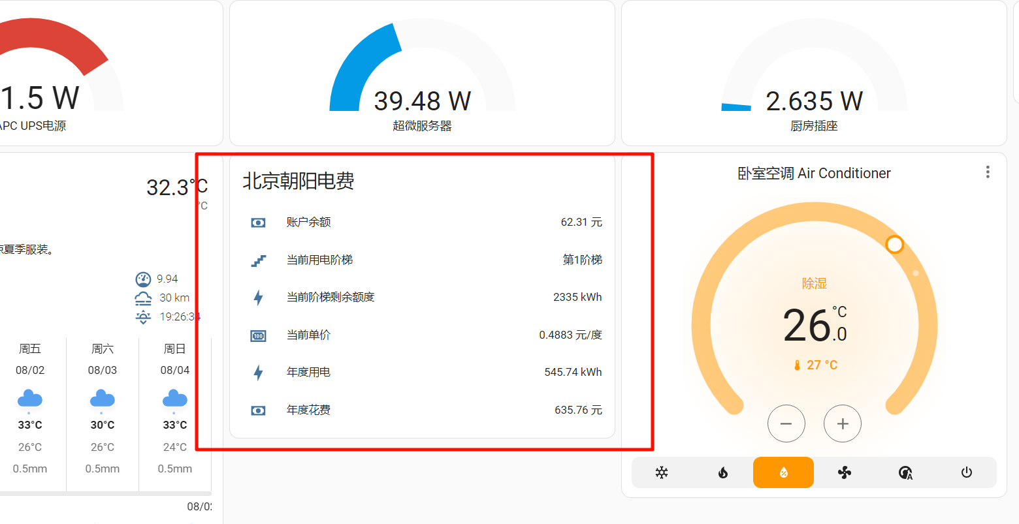Image resolution: width=1019 pixels, height=524 pixels.
Task: Click the 27 °C current temperature reading
Action: click(x=815, y=365)
